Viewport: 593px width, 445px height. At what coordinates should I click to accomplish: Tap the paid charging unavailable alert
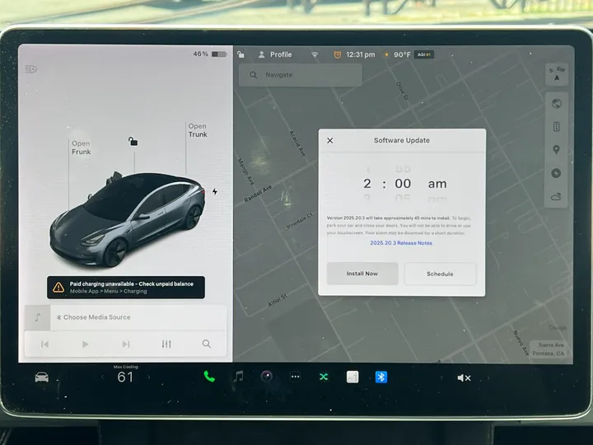tap(126, 288)
